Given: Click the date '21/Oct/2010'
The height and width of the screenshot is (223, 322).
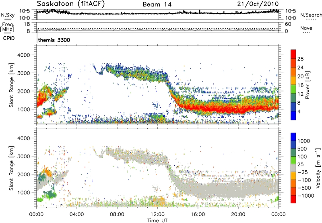Looking at the screenshot, I should point(258,4).
